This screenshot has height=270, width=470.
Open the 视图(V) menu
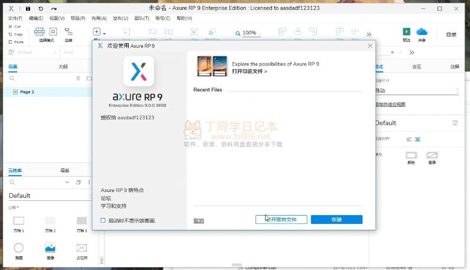[x=57, y=18]
